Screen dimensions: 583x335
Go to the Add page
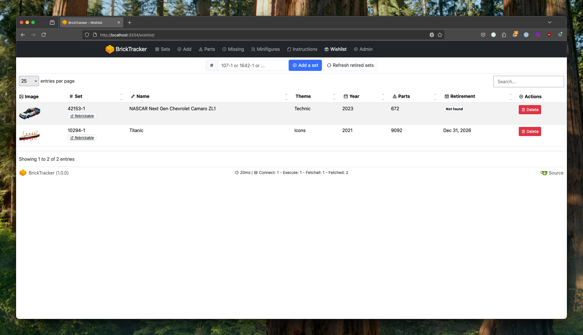click(x=184, y=49)
